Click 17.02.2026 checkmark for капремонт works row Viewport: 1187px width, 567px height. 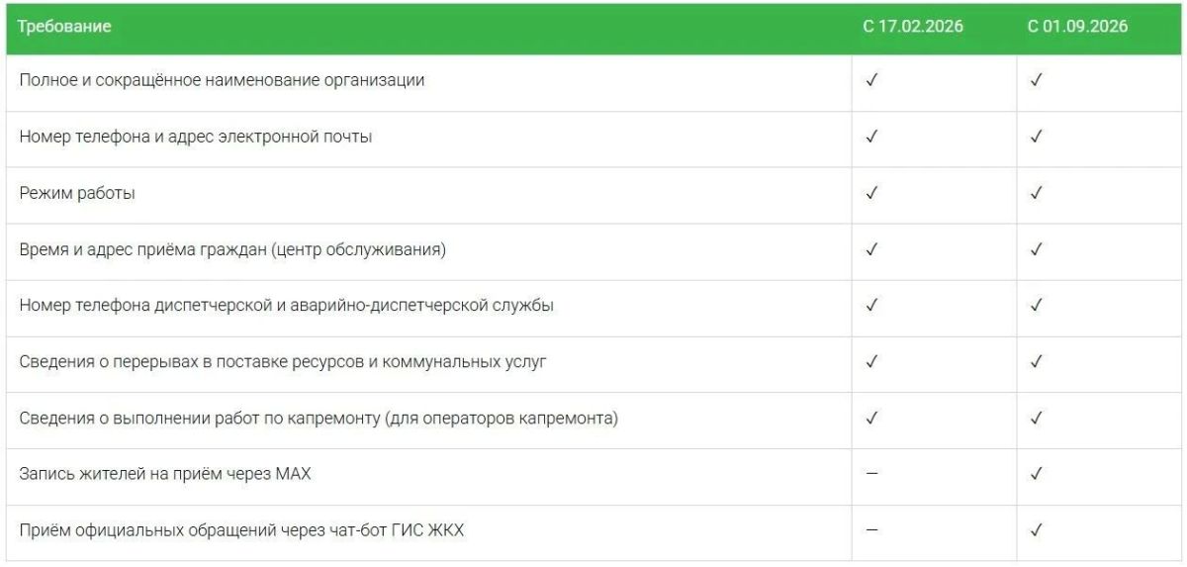(x=871, y=418)
